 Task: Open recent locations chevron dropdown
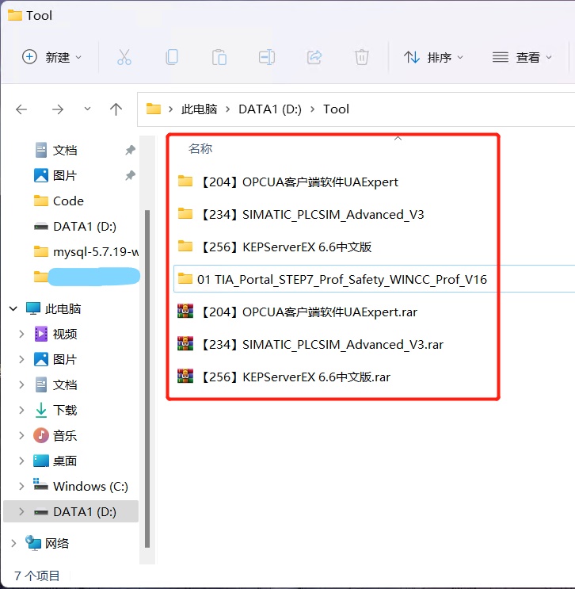click(87, 109)
